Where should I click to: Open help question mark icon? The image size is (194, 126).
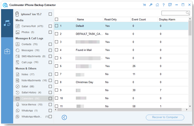pyautogui.click(x=164, y=5)
